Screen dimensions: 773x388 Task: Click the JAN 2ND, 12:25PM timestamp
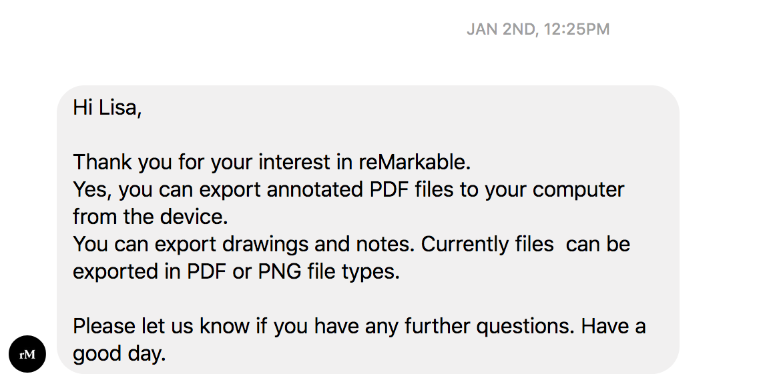click(538, 29)
